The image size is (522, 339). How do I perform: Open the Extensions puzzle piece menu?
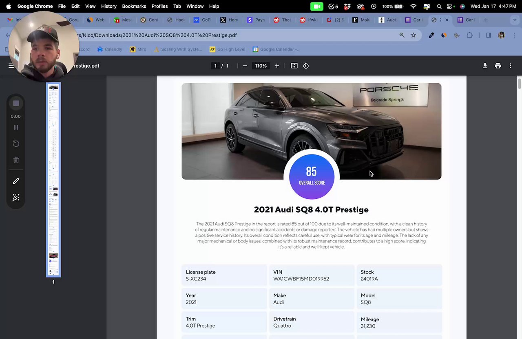point(470,35)
